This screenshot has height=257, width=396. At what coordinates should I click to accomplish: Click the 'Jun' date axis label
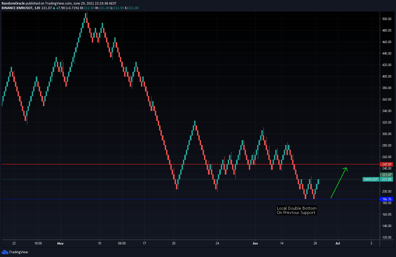coord(255,243)
